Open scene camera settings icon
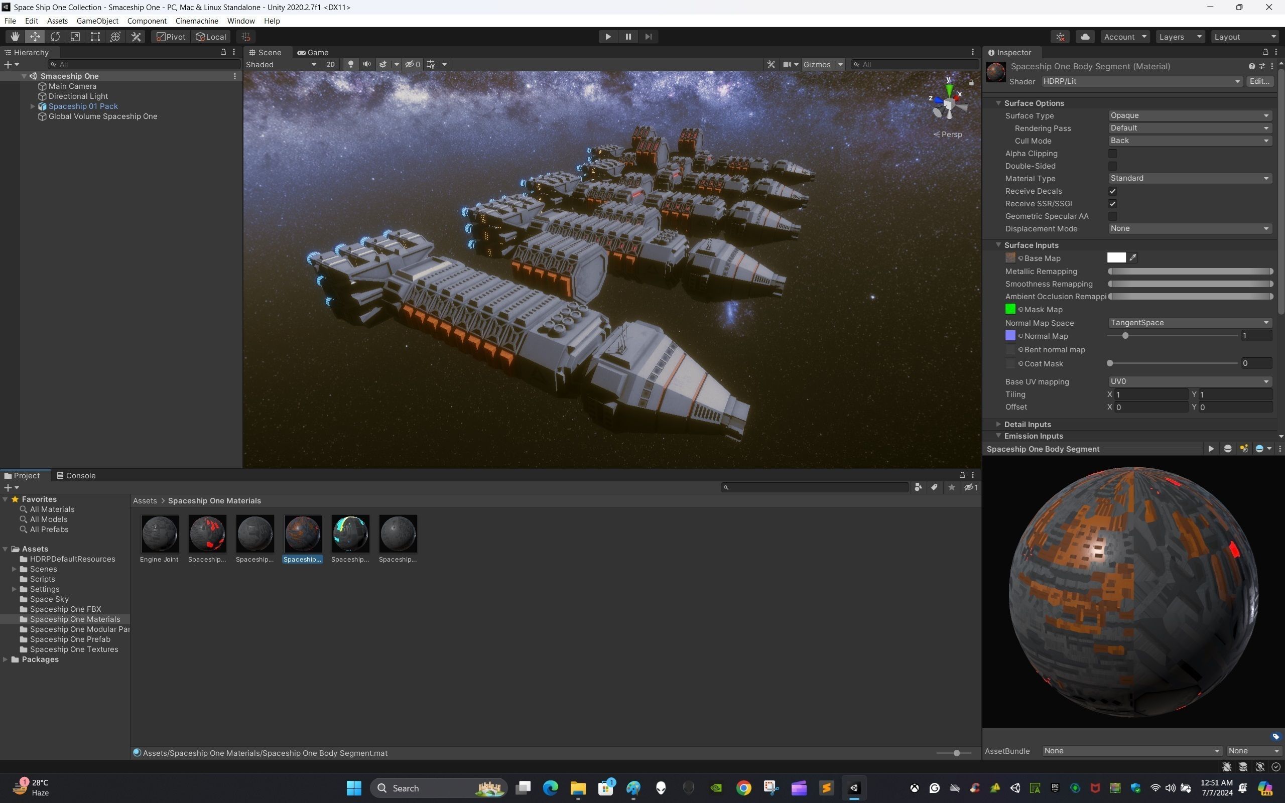Image resolution: width=1285 pixels, height=803 pixels. 787,64
